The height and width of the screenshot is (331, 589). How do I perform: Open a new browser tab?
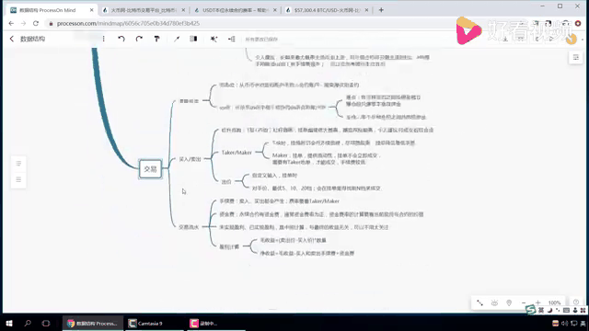tap(381, 10)
